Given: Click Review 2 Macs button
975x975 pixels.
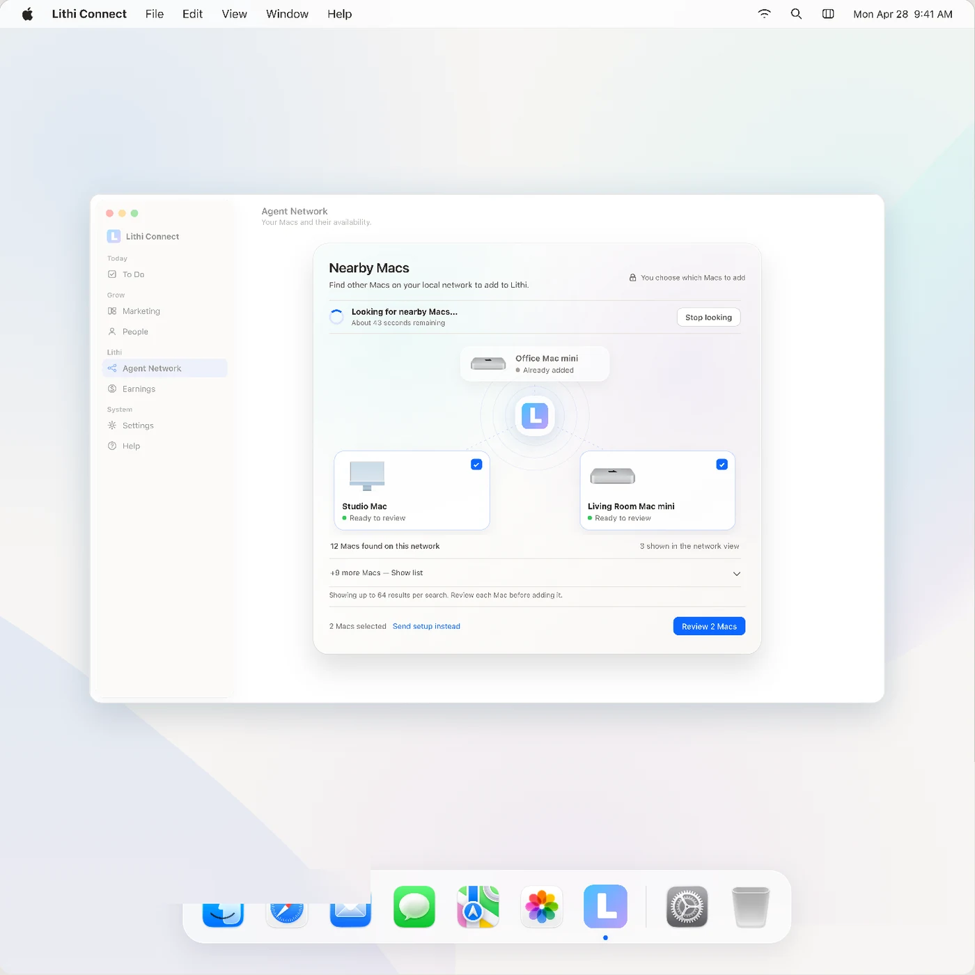Looking at the screenshot, I should tap(709, 626).
